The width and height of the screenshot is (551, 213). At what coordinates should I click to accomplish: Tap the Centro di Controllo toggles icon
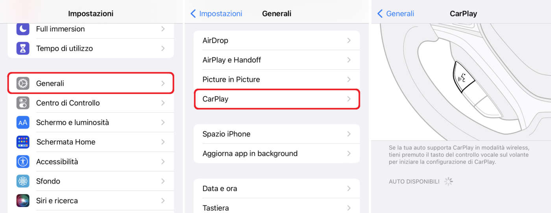[23, 103]
